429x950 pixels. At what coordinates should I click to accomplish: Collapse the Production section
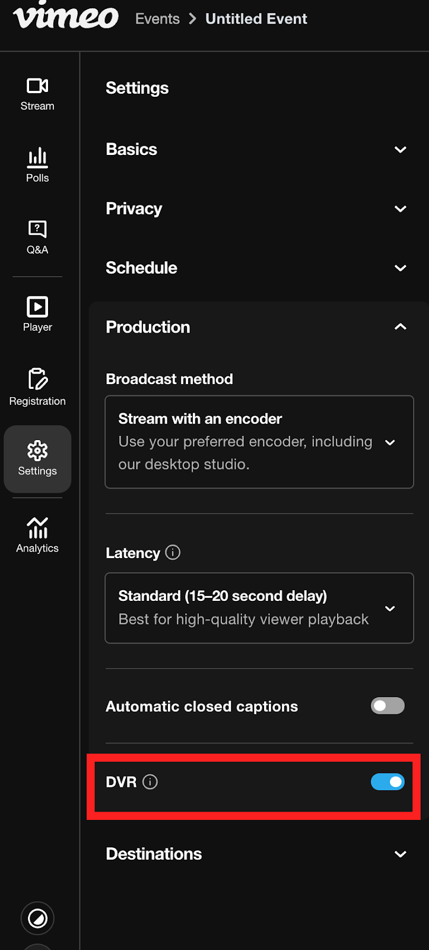[401, 327]
